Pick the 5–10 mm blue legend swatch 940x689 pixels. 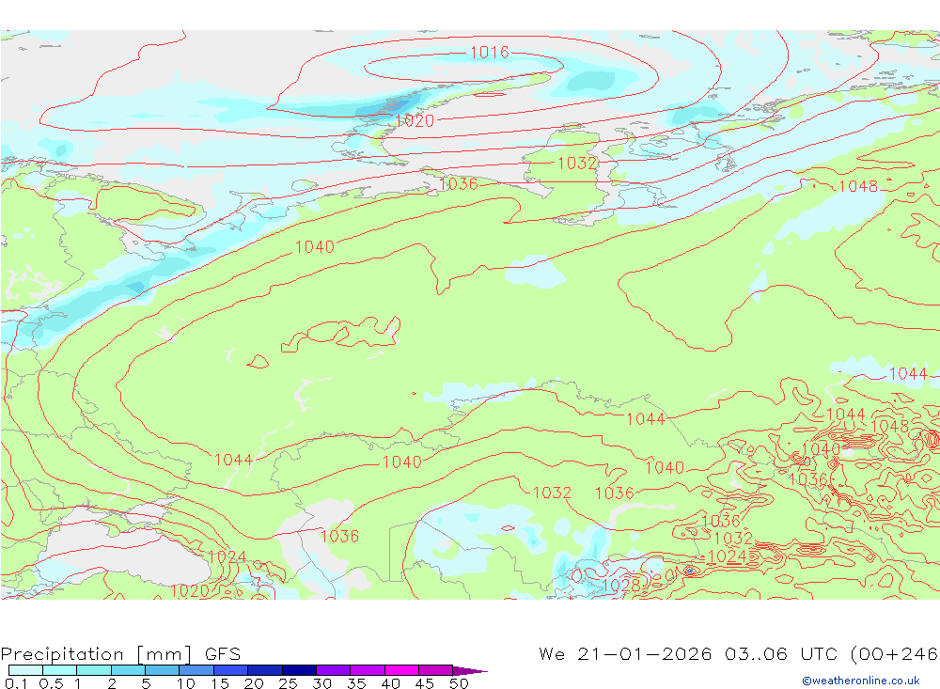tap(162, 670)
